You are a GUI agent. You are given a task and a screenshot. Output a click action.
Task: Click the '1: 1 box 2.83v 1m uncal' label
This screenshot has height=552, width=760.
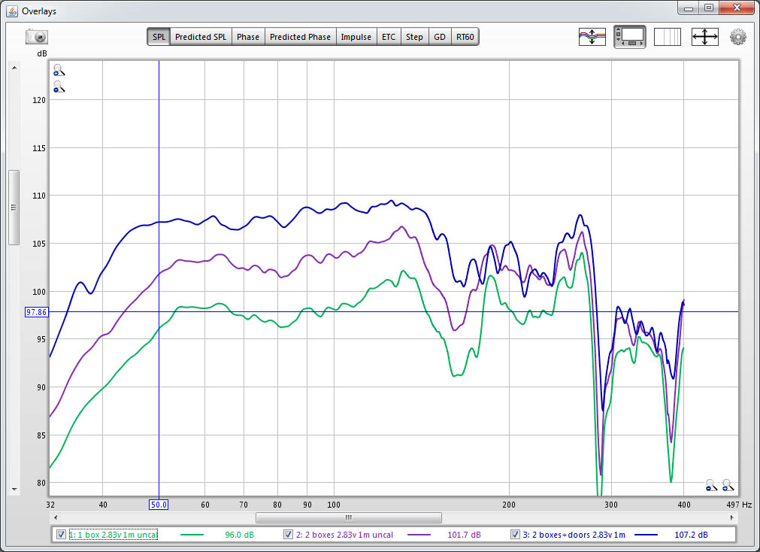coord(113,535)
